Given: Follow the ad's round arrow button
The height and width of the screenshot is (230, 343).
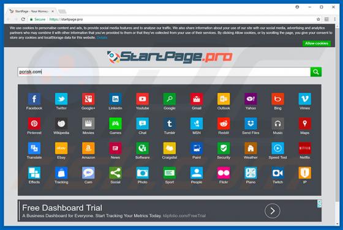Looking at the screenshot, I should [x=272, y=211].
